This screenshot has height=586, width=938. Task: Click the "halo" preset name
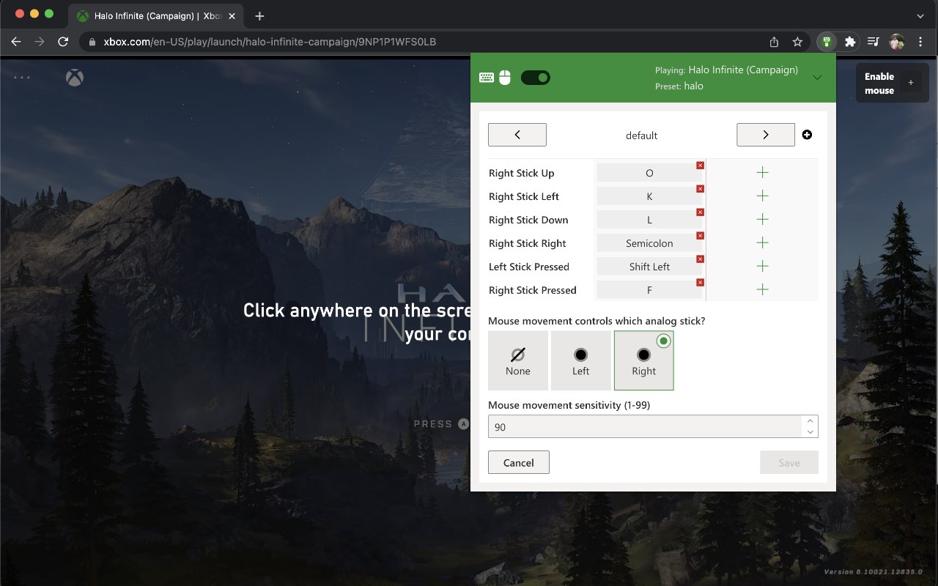[693, 86]
